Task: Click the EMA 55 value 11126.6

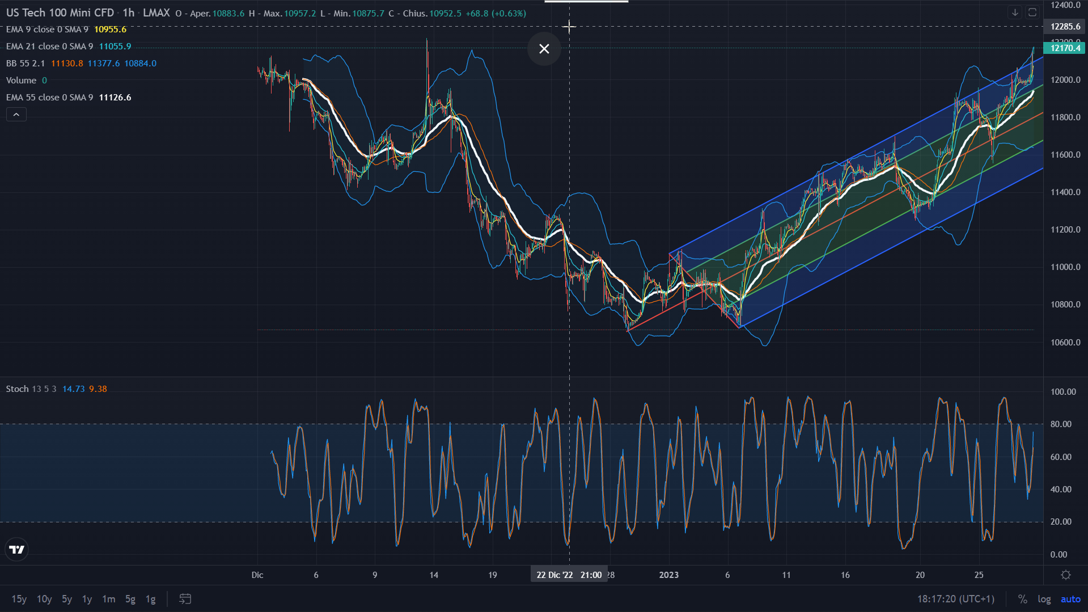Action: click(115, 98)
